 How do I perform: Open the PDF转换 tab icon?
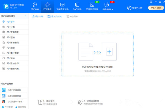coord(35,5)
